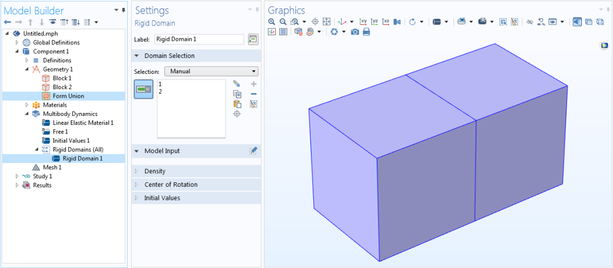Click the blue camera view icon after xz
Image resolution: width=613 pixels, height=268 pixels.
click(x=397, y=22)
